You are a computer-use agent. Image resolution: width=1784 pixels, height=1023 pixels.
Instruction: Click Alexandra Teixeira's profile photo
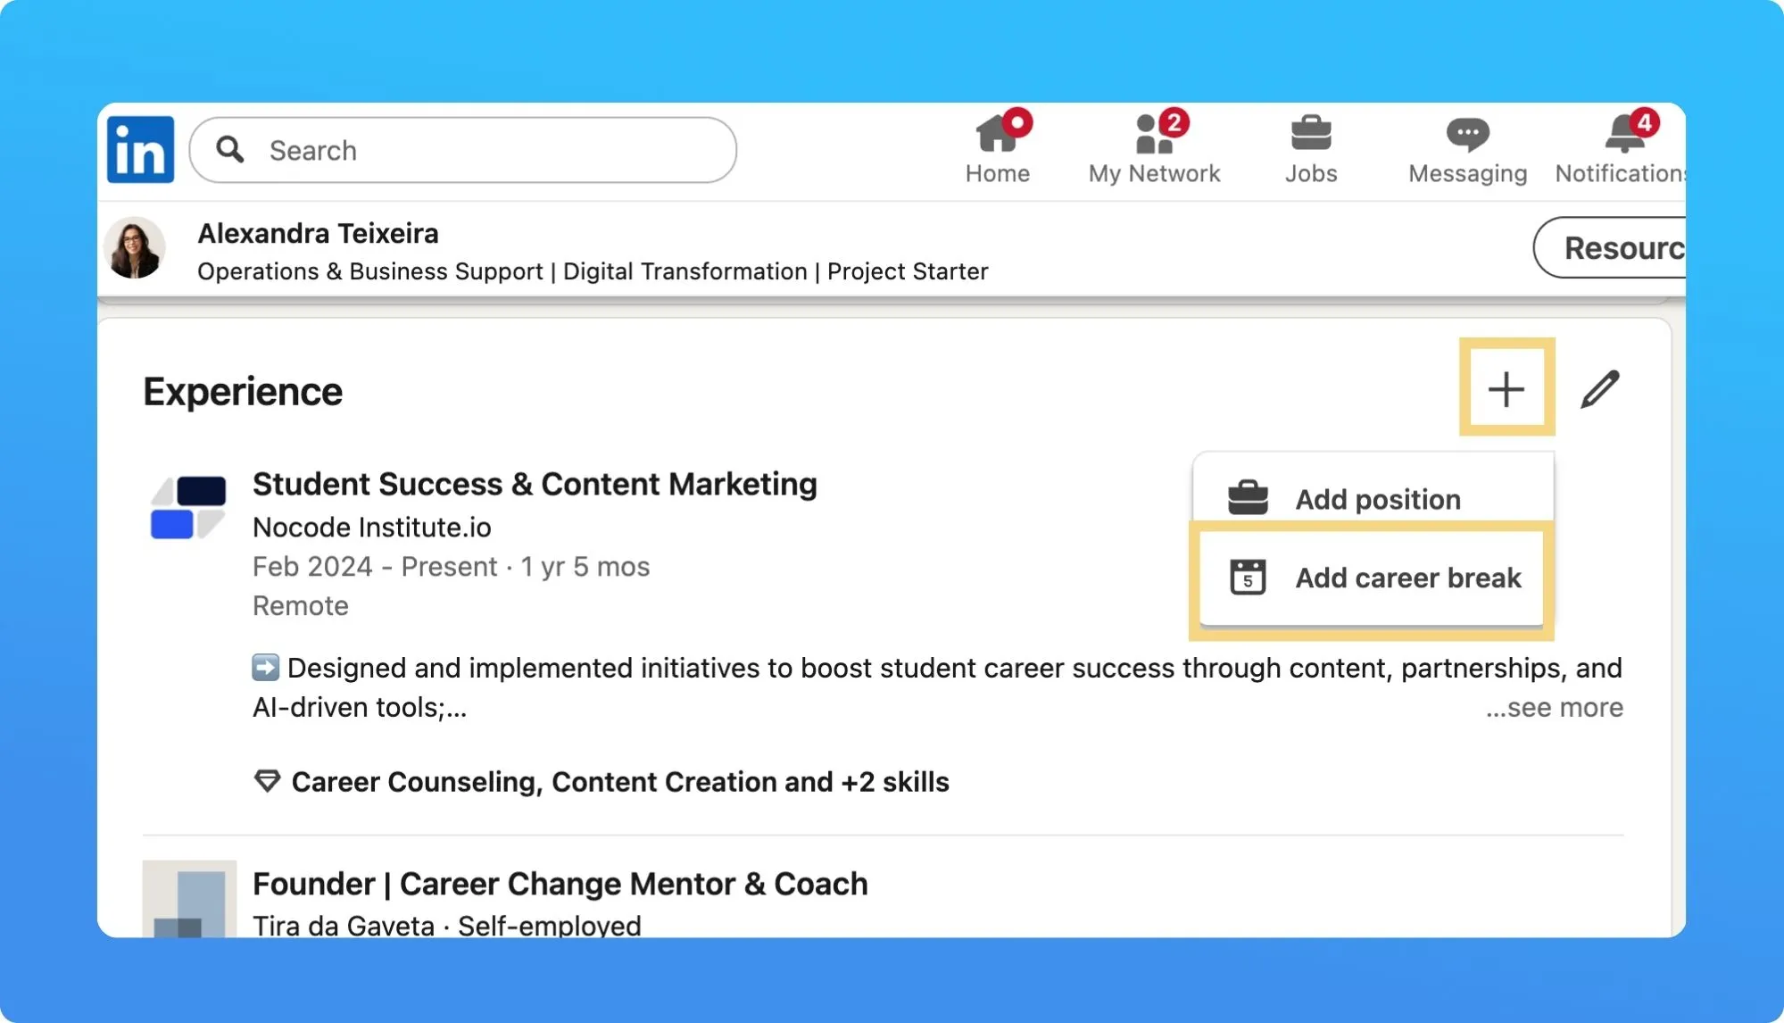point(135,248)
